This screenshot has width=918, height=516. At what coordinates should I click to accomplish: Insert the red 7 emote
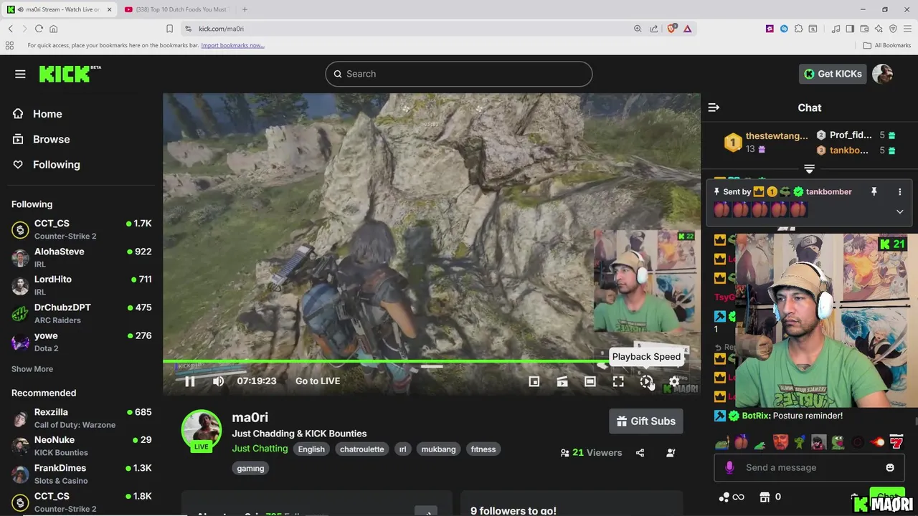coord(896,442)
